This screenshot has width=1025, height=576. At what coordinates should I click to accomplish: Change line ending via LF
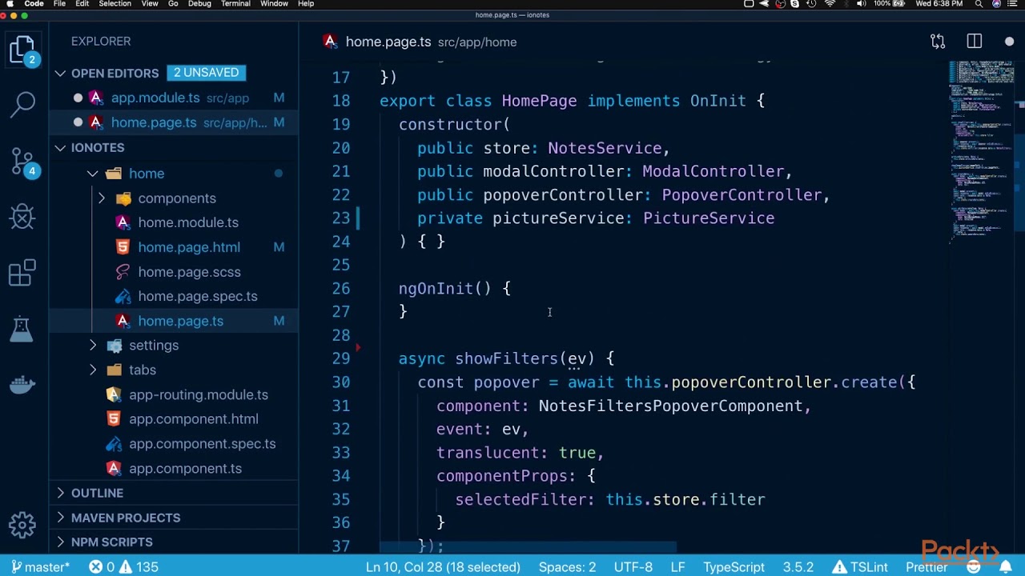(x=677, y=566)
